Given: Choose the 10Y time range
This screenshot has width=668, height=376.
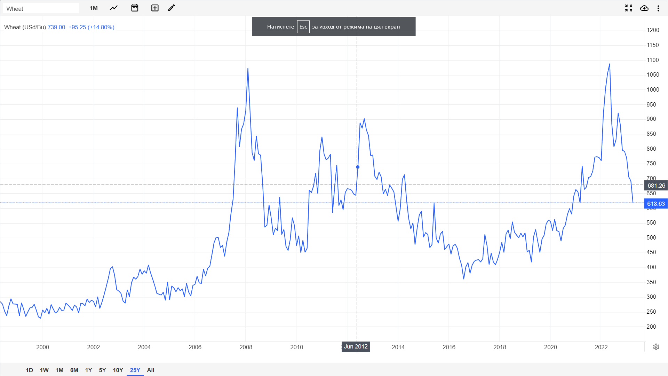Looking at the screenshot, I should click(x=118, y=370).
